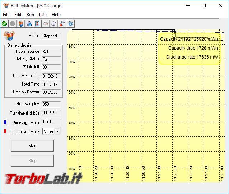Click the 11:20:30 time label on graph
This screenshot has height=194, width=229.
coord(112,174)
